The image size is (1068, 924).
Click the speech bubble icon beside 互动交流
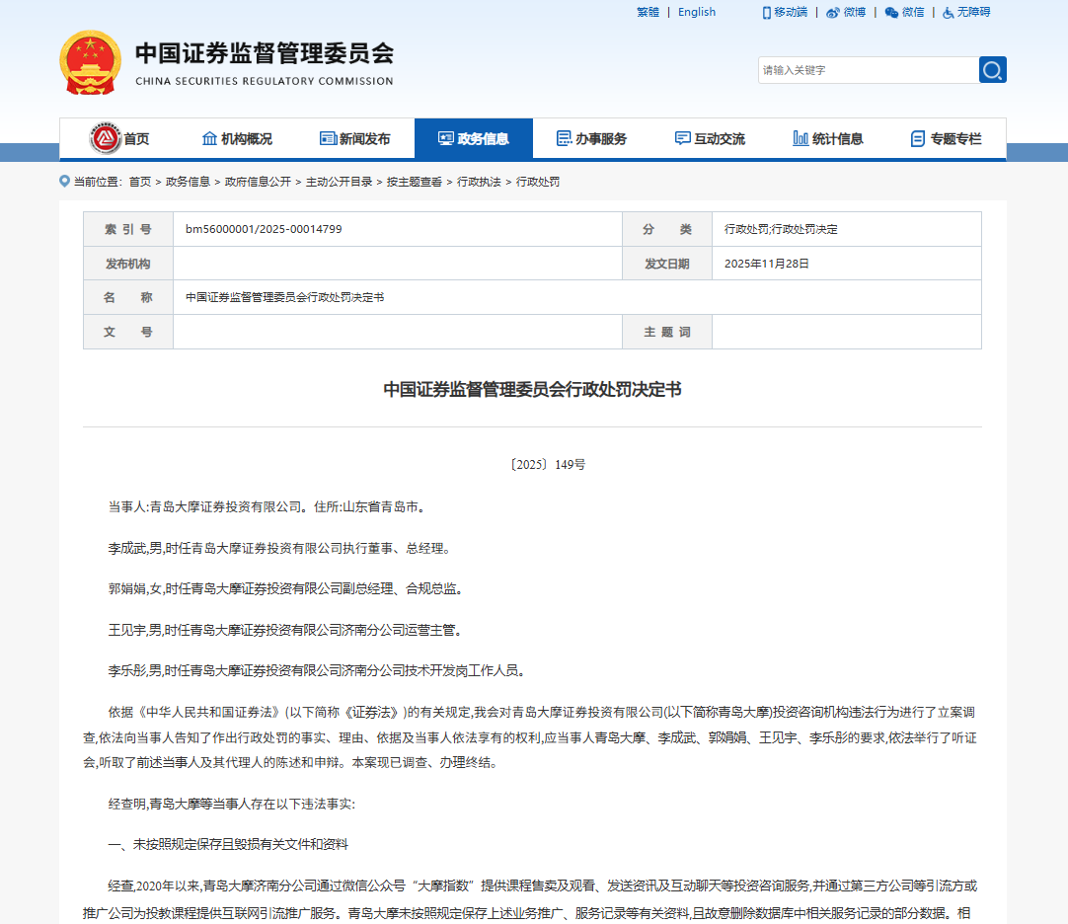pos(680,138)
